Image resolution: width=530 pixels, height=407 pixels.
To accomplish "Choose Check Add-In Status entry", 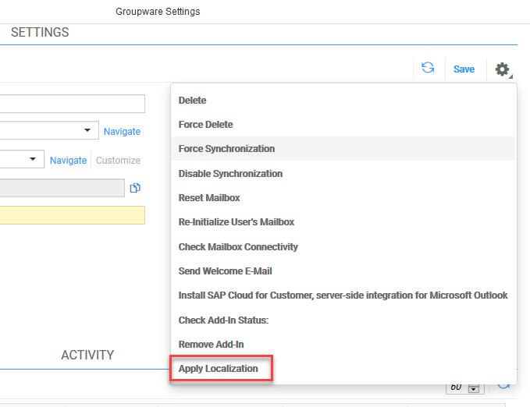I will pos(223,320).
